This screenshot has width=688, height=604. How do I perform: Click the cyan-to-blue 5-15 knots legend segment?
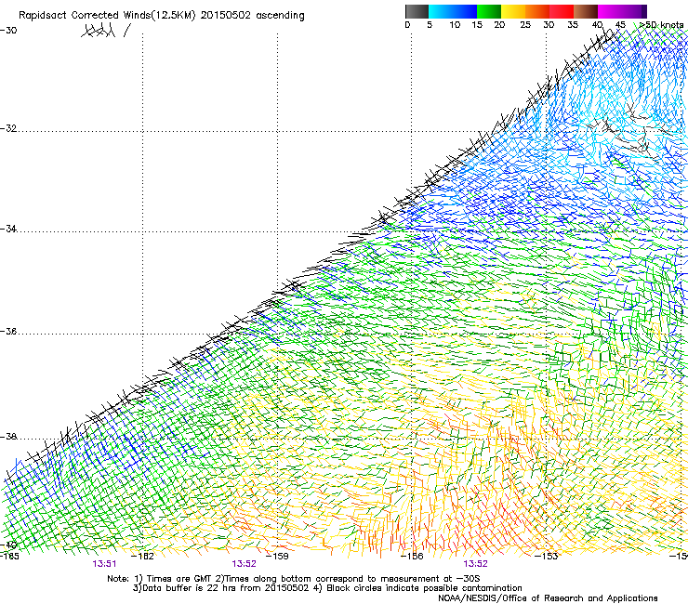point(453,11)
